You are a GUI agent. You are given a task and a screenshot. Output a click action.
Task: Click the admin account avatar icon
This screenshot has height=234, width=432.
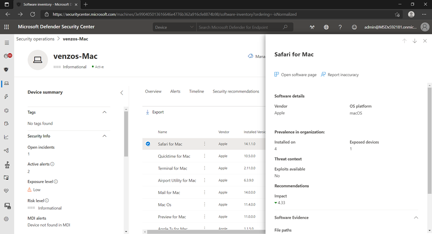pyautogui.click(x=425, y=27)
